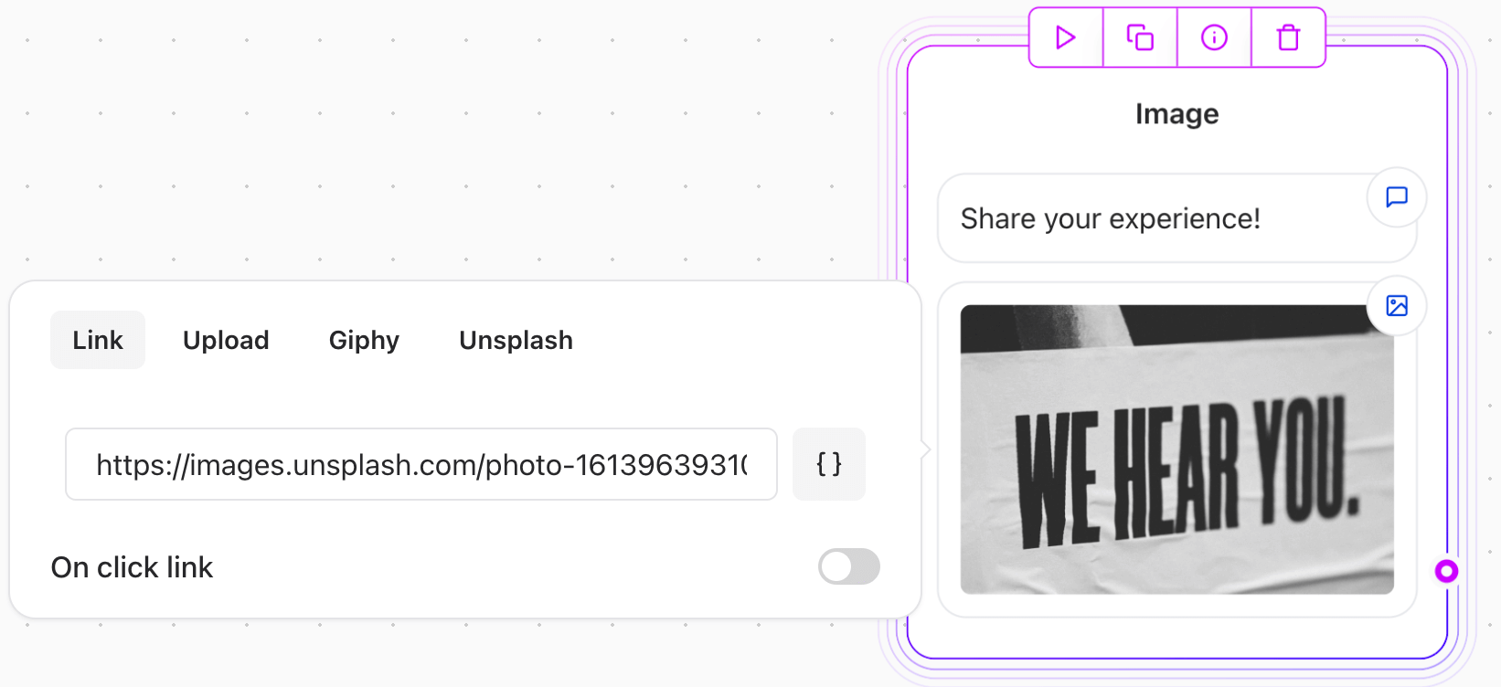Duplicate the Image block using the copy icon
The height and width of the screenshot is (687, 1501).
[x=1139, y=38]
